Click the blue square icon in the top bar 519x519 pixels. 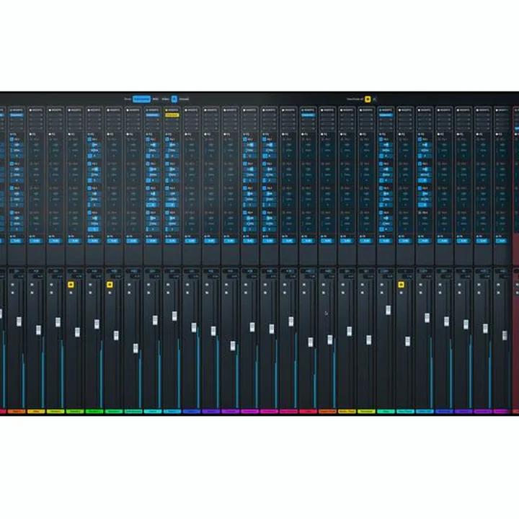174,99
